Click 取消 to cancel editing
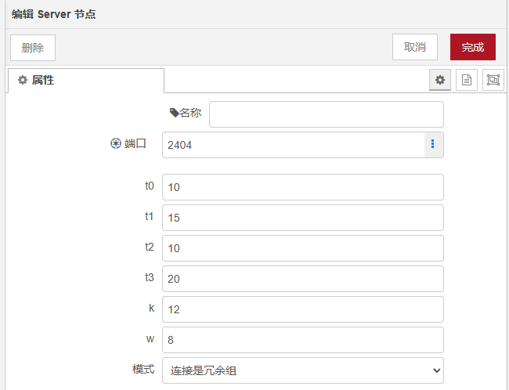509x390 pixels. 414,47
